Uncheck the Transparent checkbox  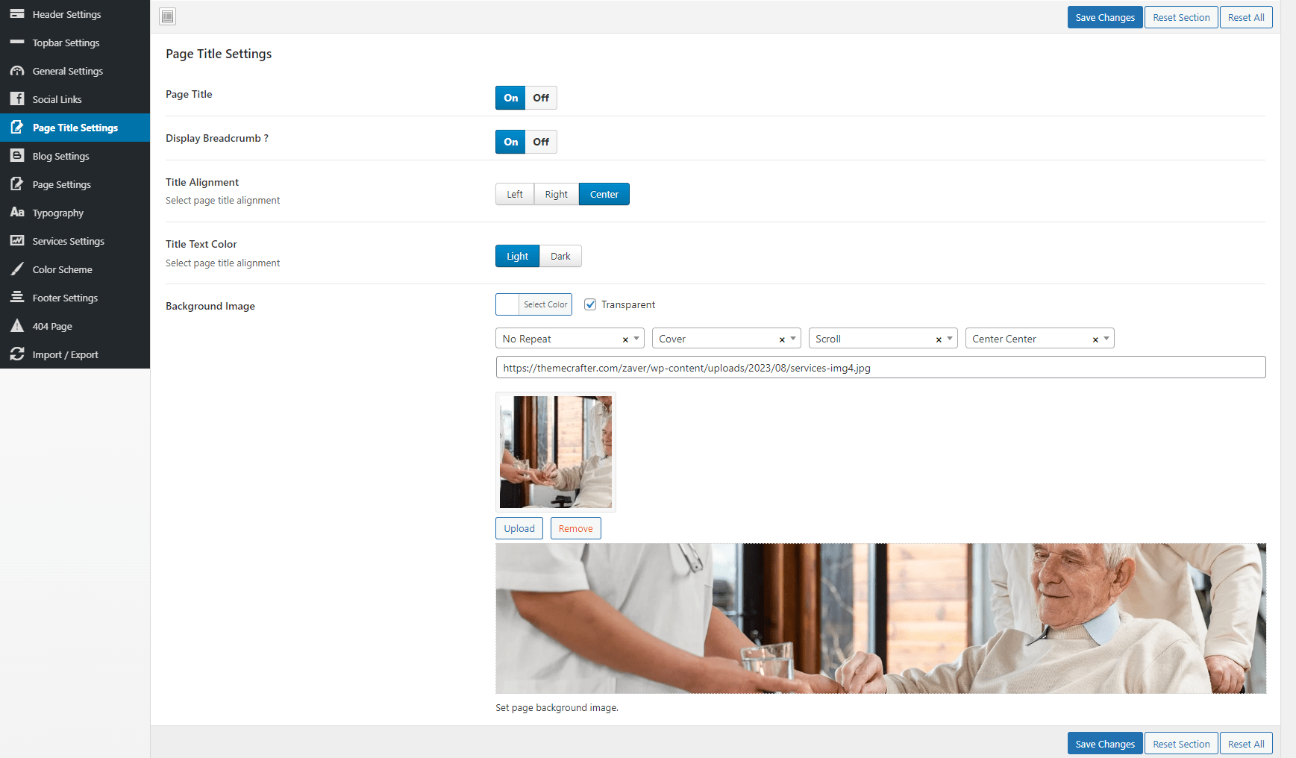(x=590, y=304)
